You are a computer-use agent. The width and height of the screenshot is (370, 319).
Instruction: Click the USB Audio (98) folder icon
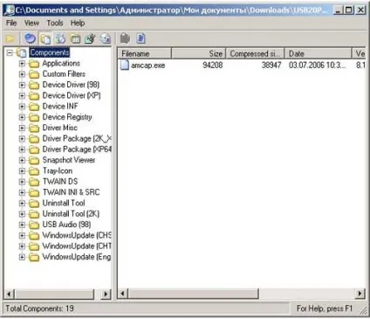pyautogui.click(x=34, y=225)
